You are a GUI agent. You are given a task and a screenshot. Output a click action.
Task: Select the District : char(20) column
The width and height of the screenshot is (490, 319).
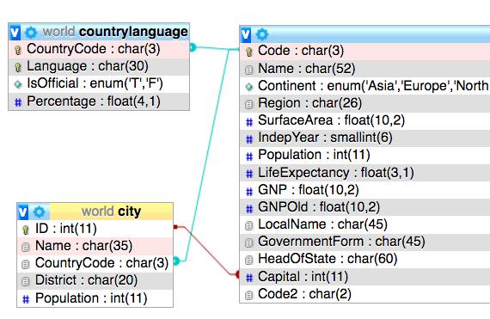tap(95, 280)
